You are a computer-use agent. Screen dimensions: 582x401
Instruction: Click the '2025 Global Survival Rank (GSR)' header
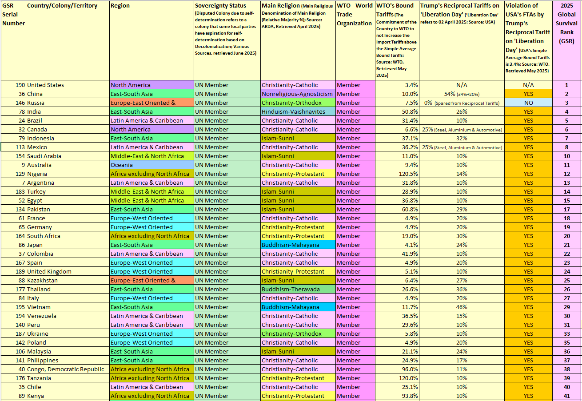[x=566, y=41]
